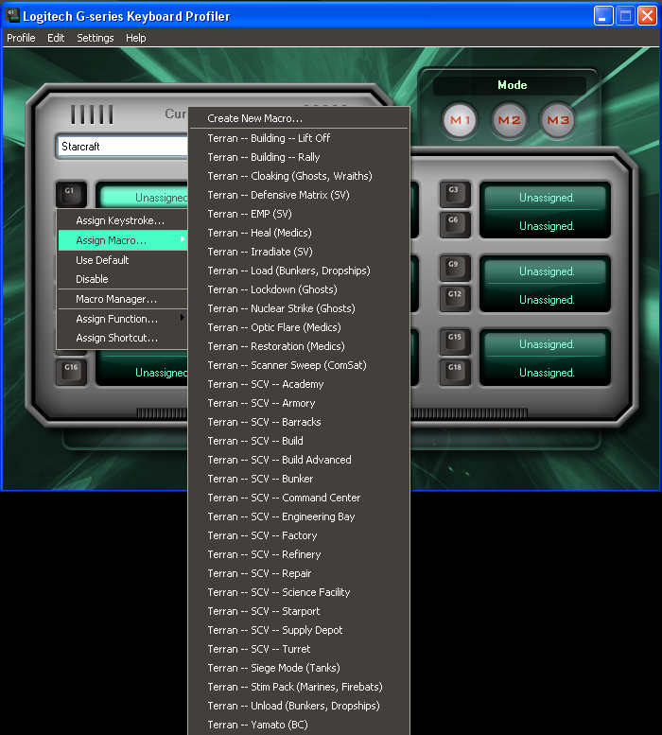The height and width of the screenshot is (735, 662).
Task: Expand the Assign Macro submenu
Action: coord(123,241)
